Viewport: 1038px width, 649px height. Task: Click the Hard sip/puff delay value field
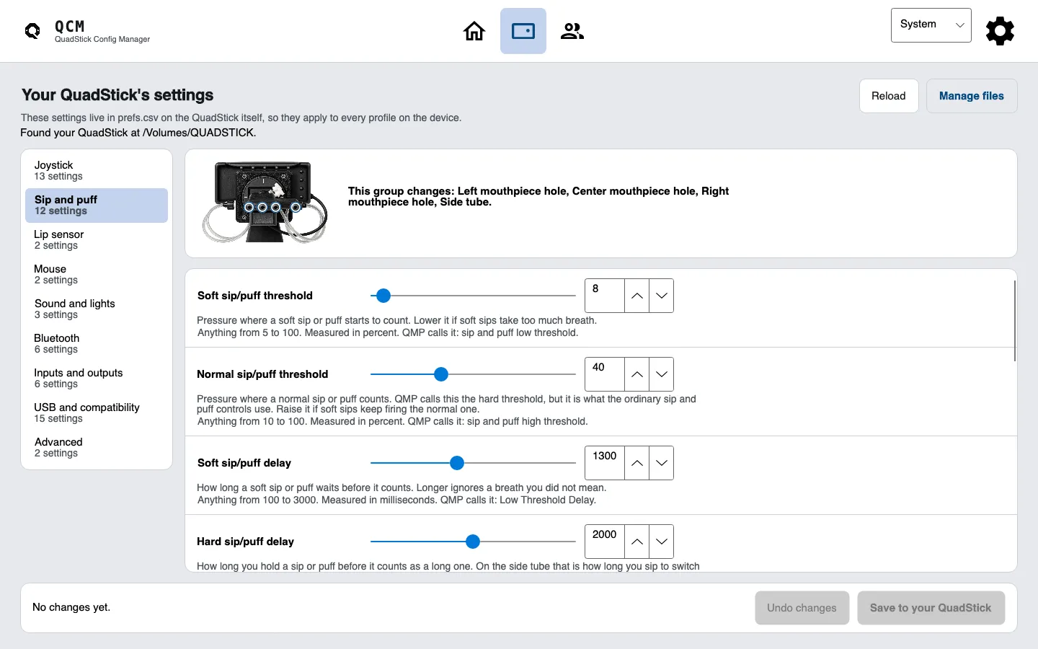[x=605, y=542]
